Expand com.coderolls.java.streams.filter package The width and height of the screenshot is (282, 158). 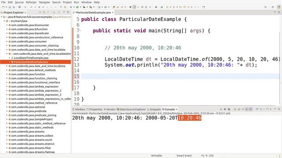(x=7, y=148)
